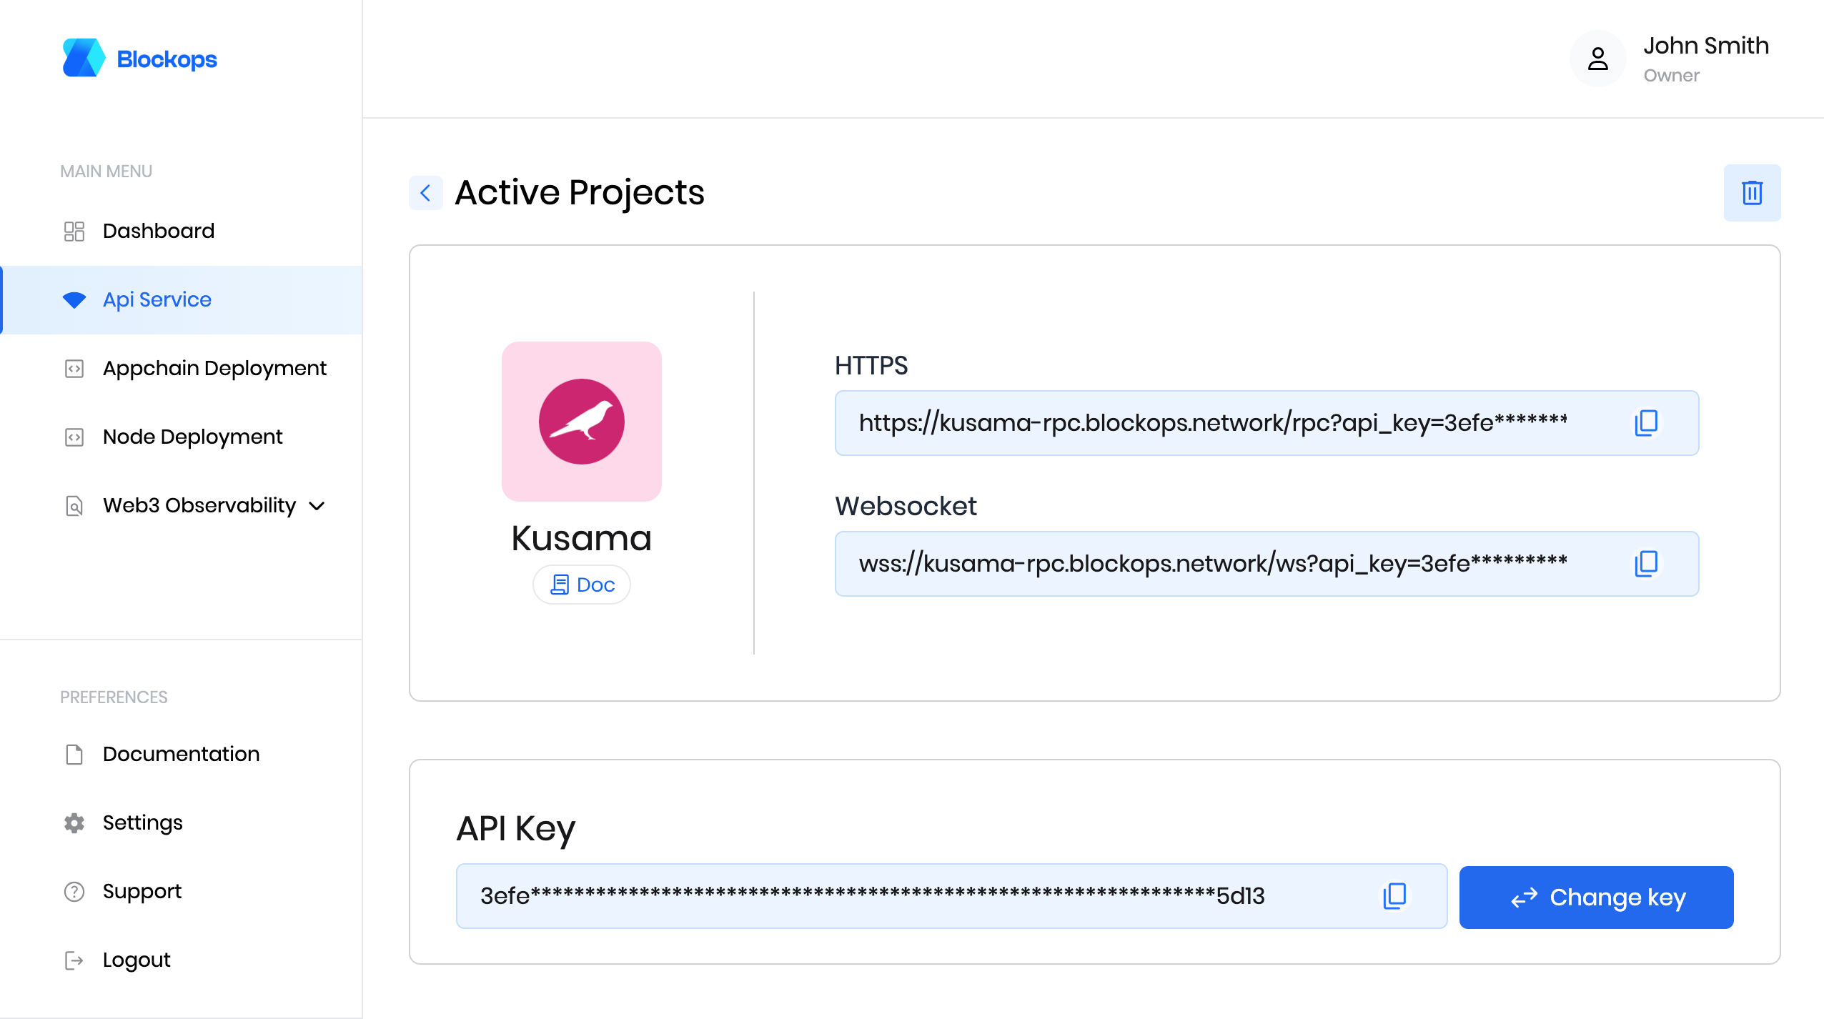Open Appchain Deployment page
Image resolution: width=1824 pixels, height=1019 pixels.
pyautogui.click(x=182, y=368)
